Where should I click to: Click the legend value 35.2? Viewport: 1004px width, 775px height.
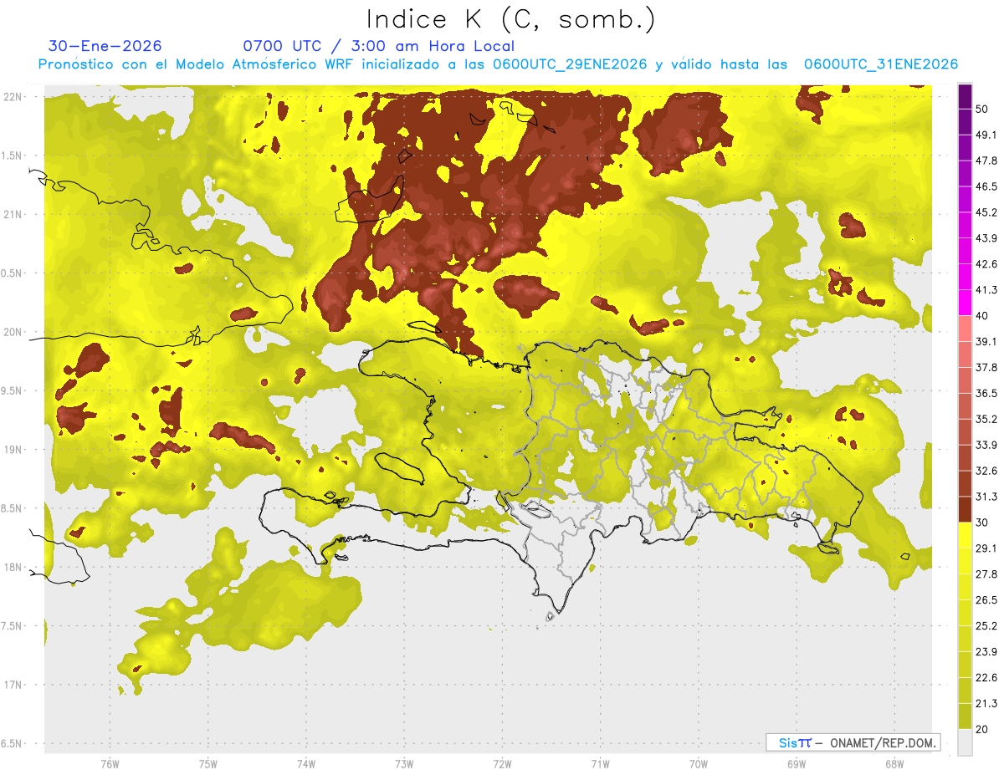(986, 420)
